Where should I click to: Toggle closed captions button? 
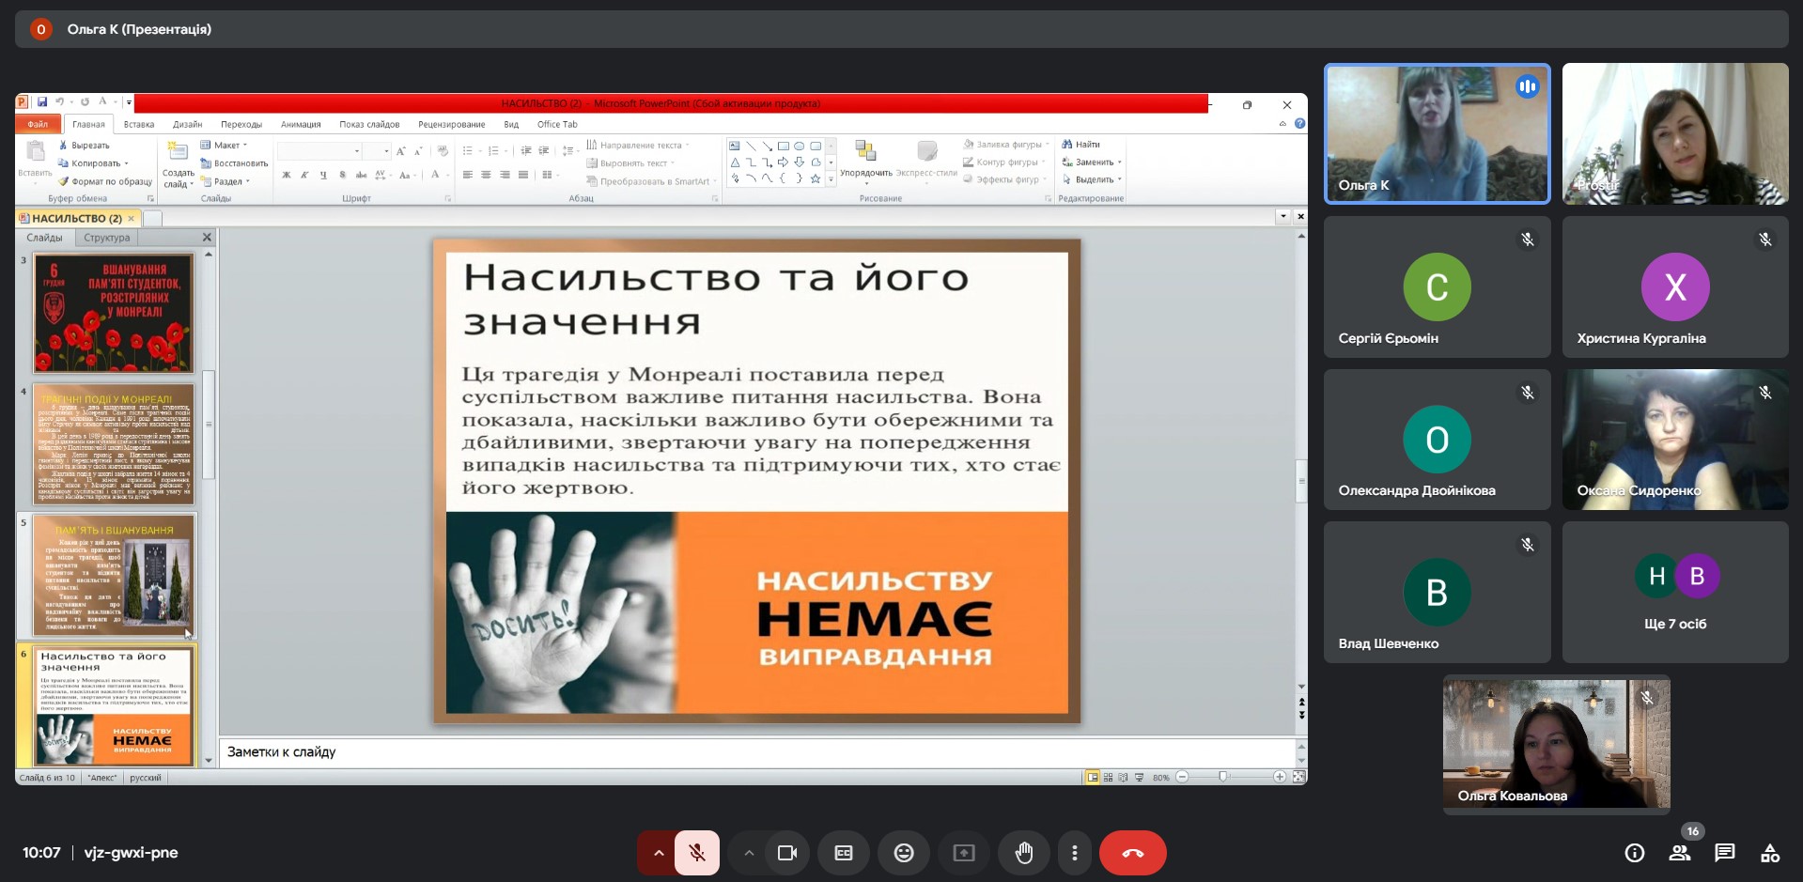point(843,853)
